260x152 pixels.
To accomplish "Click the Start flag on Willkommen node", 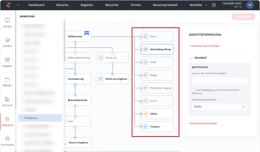I will (87, 33).
